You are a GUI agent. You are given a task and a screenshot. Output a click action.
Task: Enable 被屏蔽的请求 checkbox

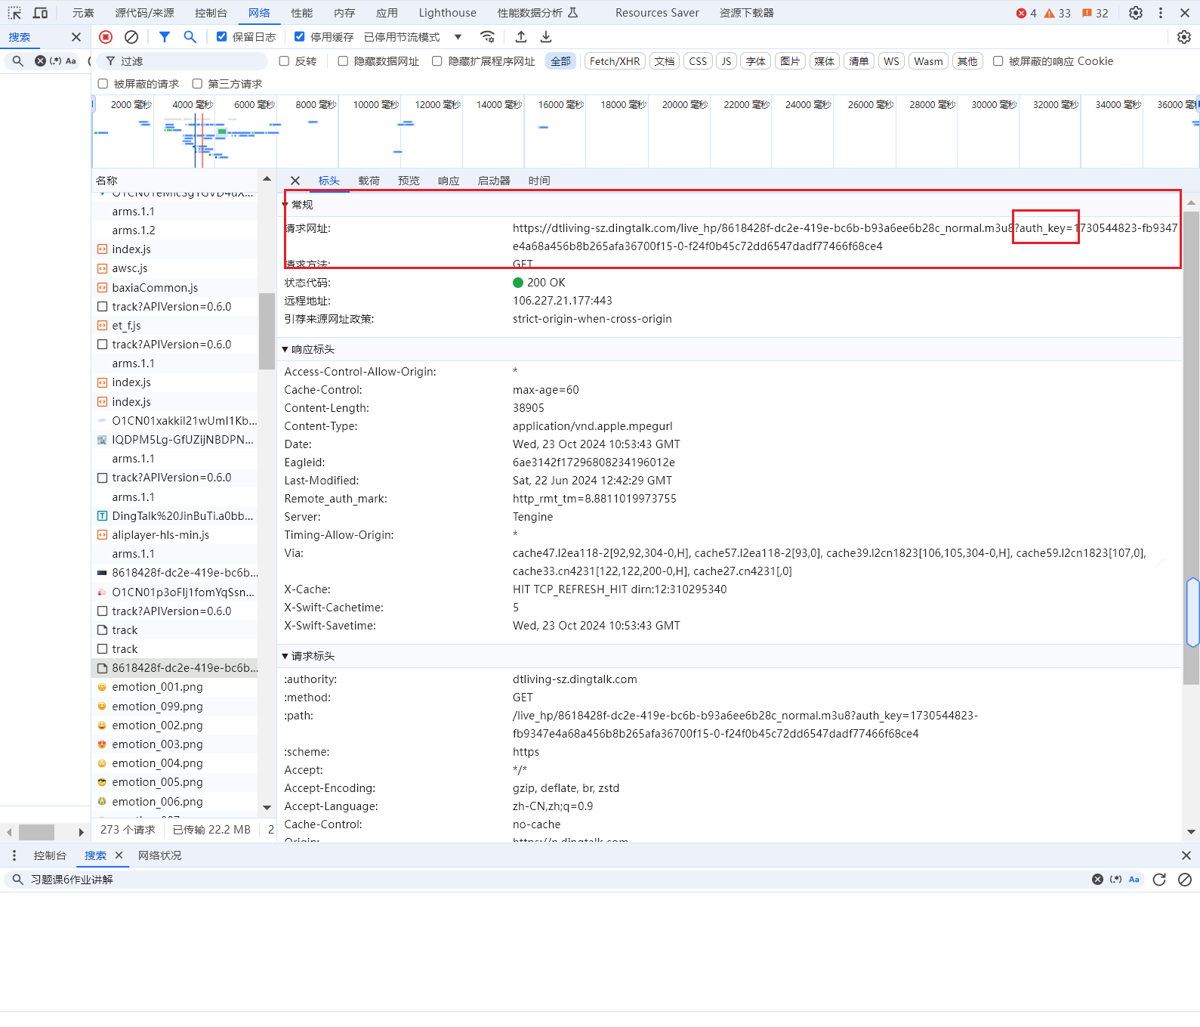click(x=103, y=84)
